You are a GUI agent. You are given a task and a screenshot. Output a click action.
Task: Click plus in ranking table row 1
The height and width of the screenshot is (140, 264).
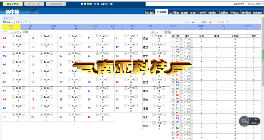[182, 39]
